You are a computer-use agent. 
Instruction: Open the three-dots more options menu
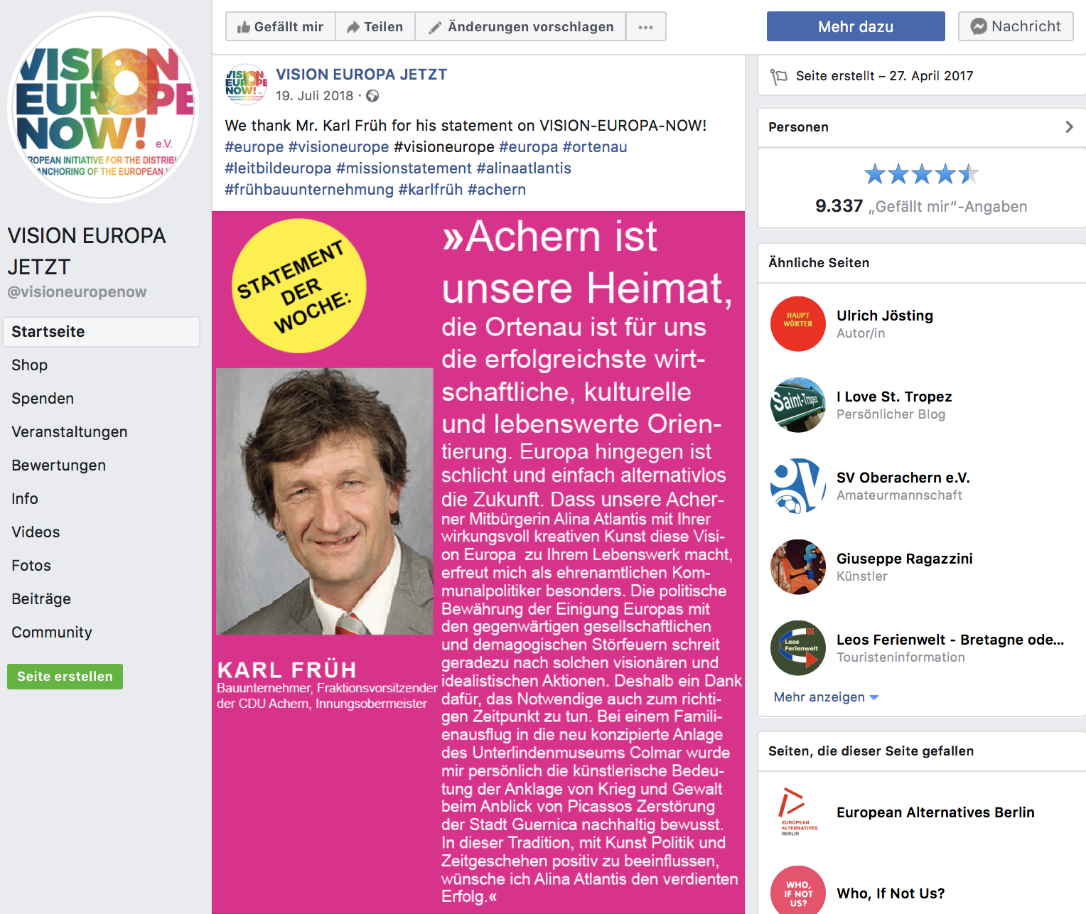coord(645,26)
